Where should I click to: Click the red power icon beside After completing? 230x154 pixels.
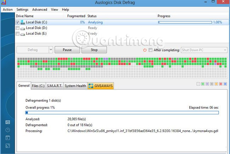pos(145,50)
